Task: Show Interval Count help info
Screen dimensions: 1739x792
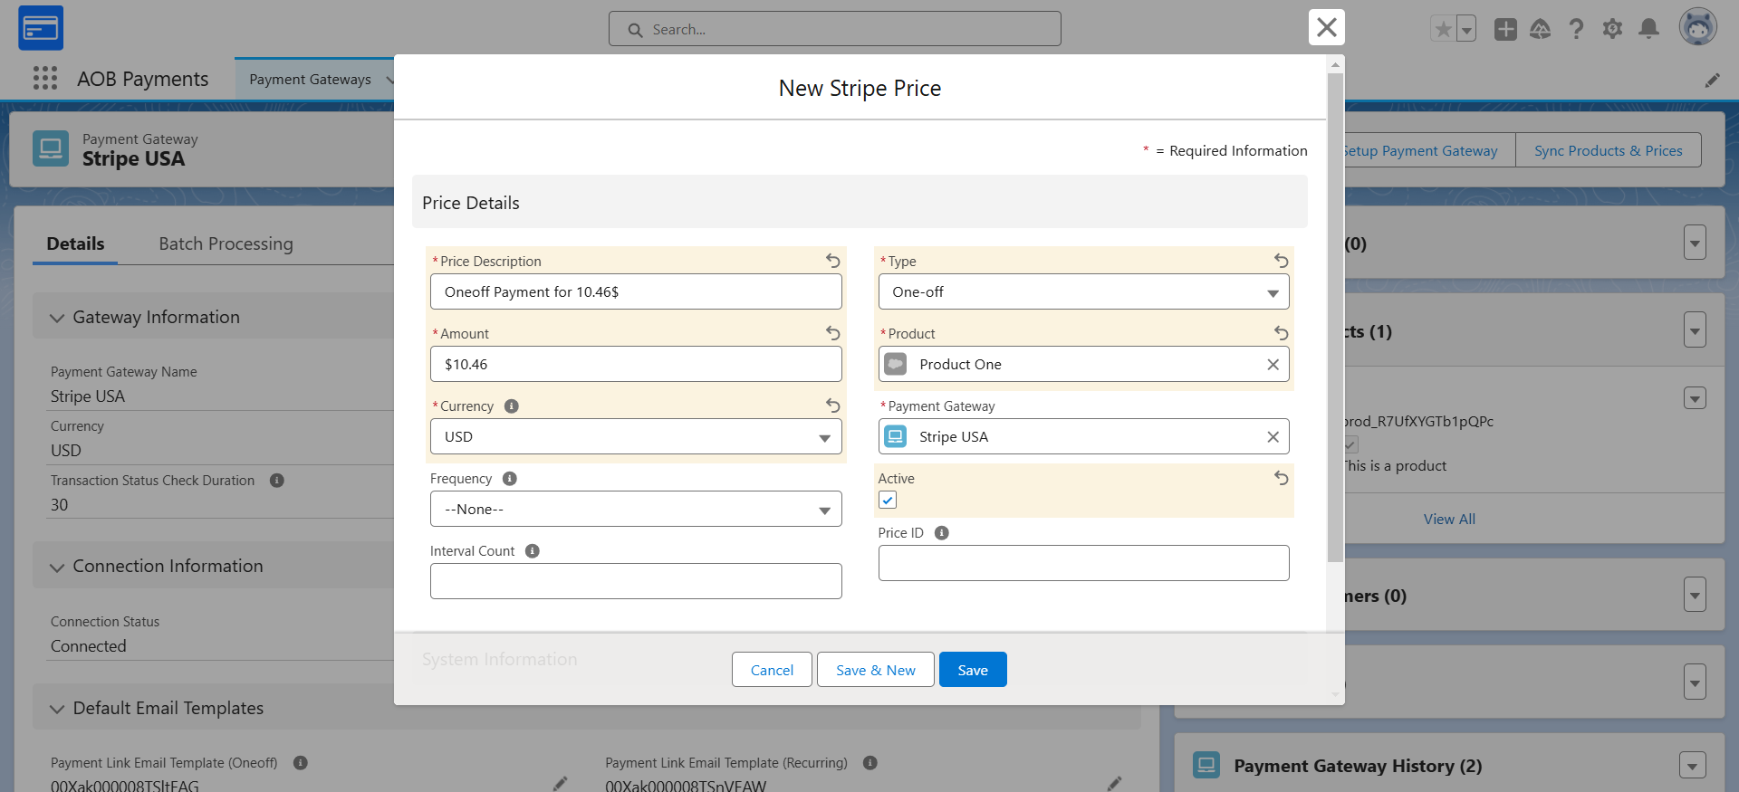Action: tap(533, 551)
